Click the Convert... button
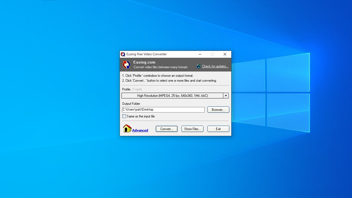Image resolution: width=352 pixels, height=198 pixels. pos(167,129)
